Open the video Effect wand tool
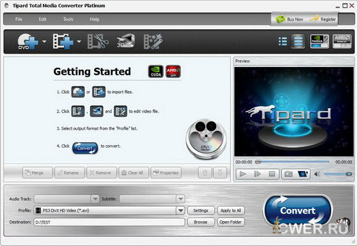This screenshot has height=246, width=358. (x=153, y=42)
